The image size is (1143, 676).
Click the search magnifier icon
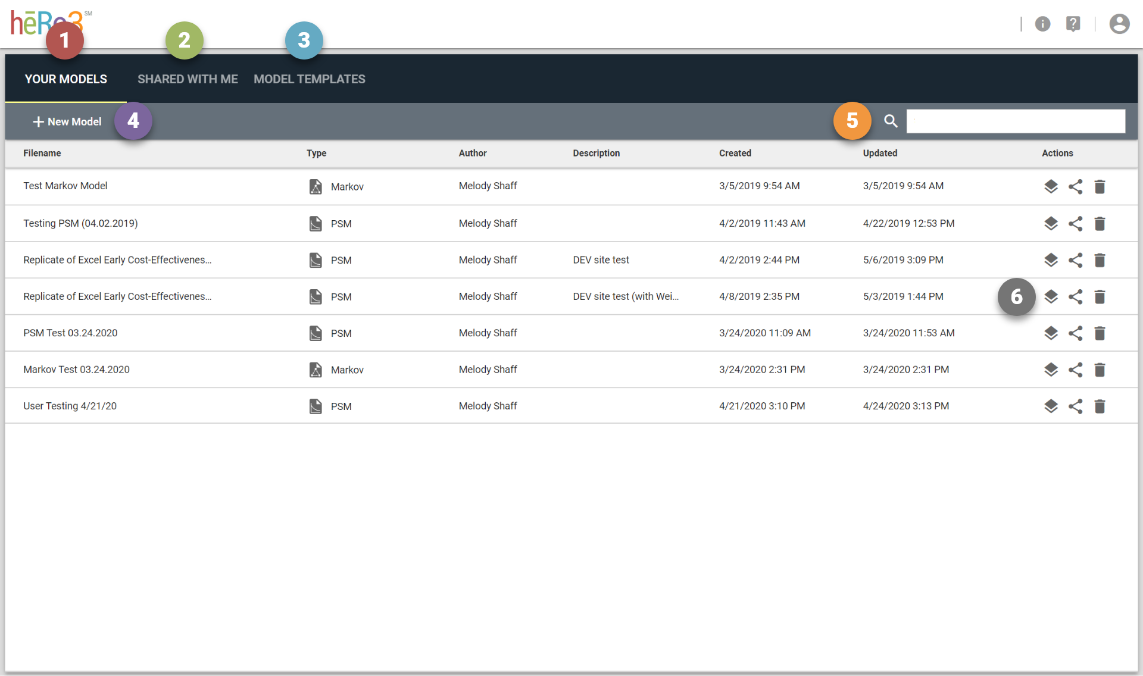891,121
